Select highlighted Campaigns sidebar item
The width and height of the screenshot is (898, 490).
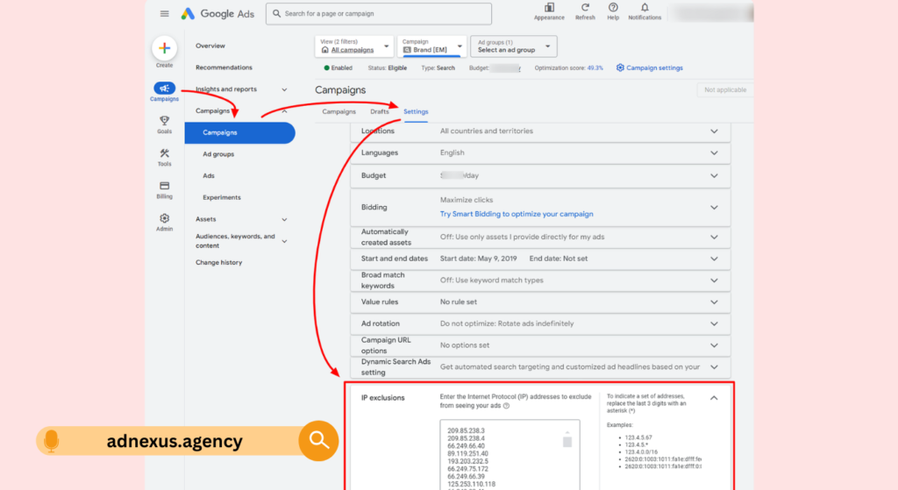click(x=240, y=133)
